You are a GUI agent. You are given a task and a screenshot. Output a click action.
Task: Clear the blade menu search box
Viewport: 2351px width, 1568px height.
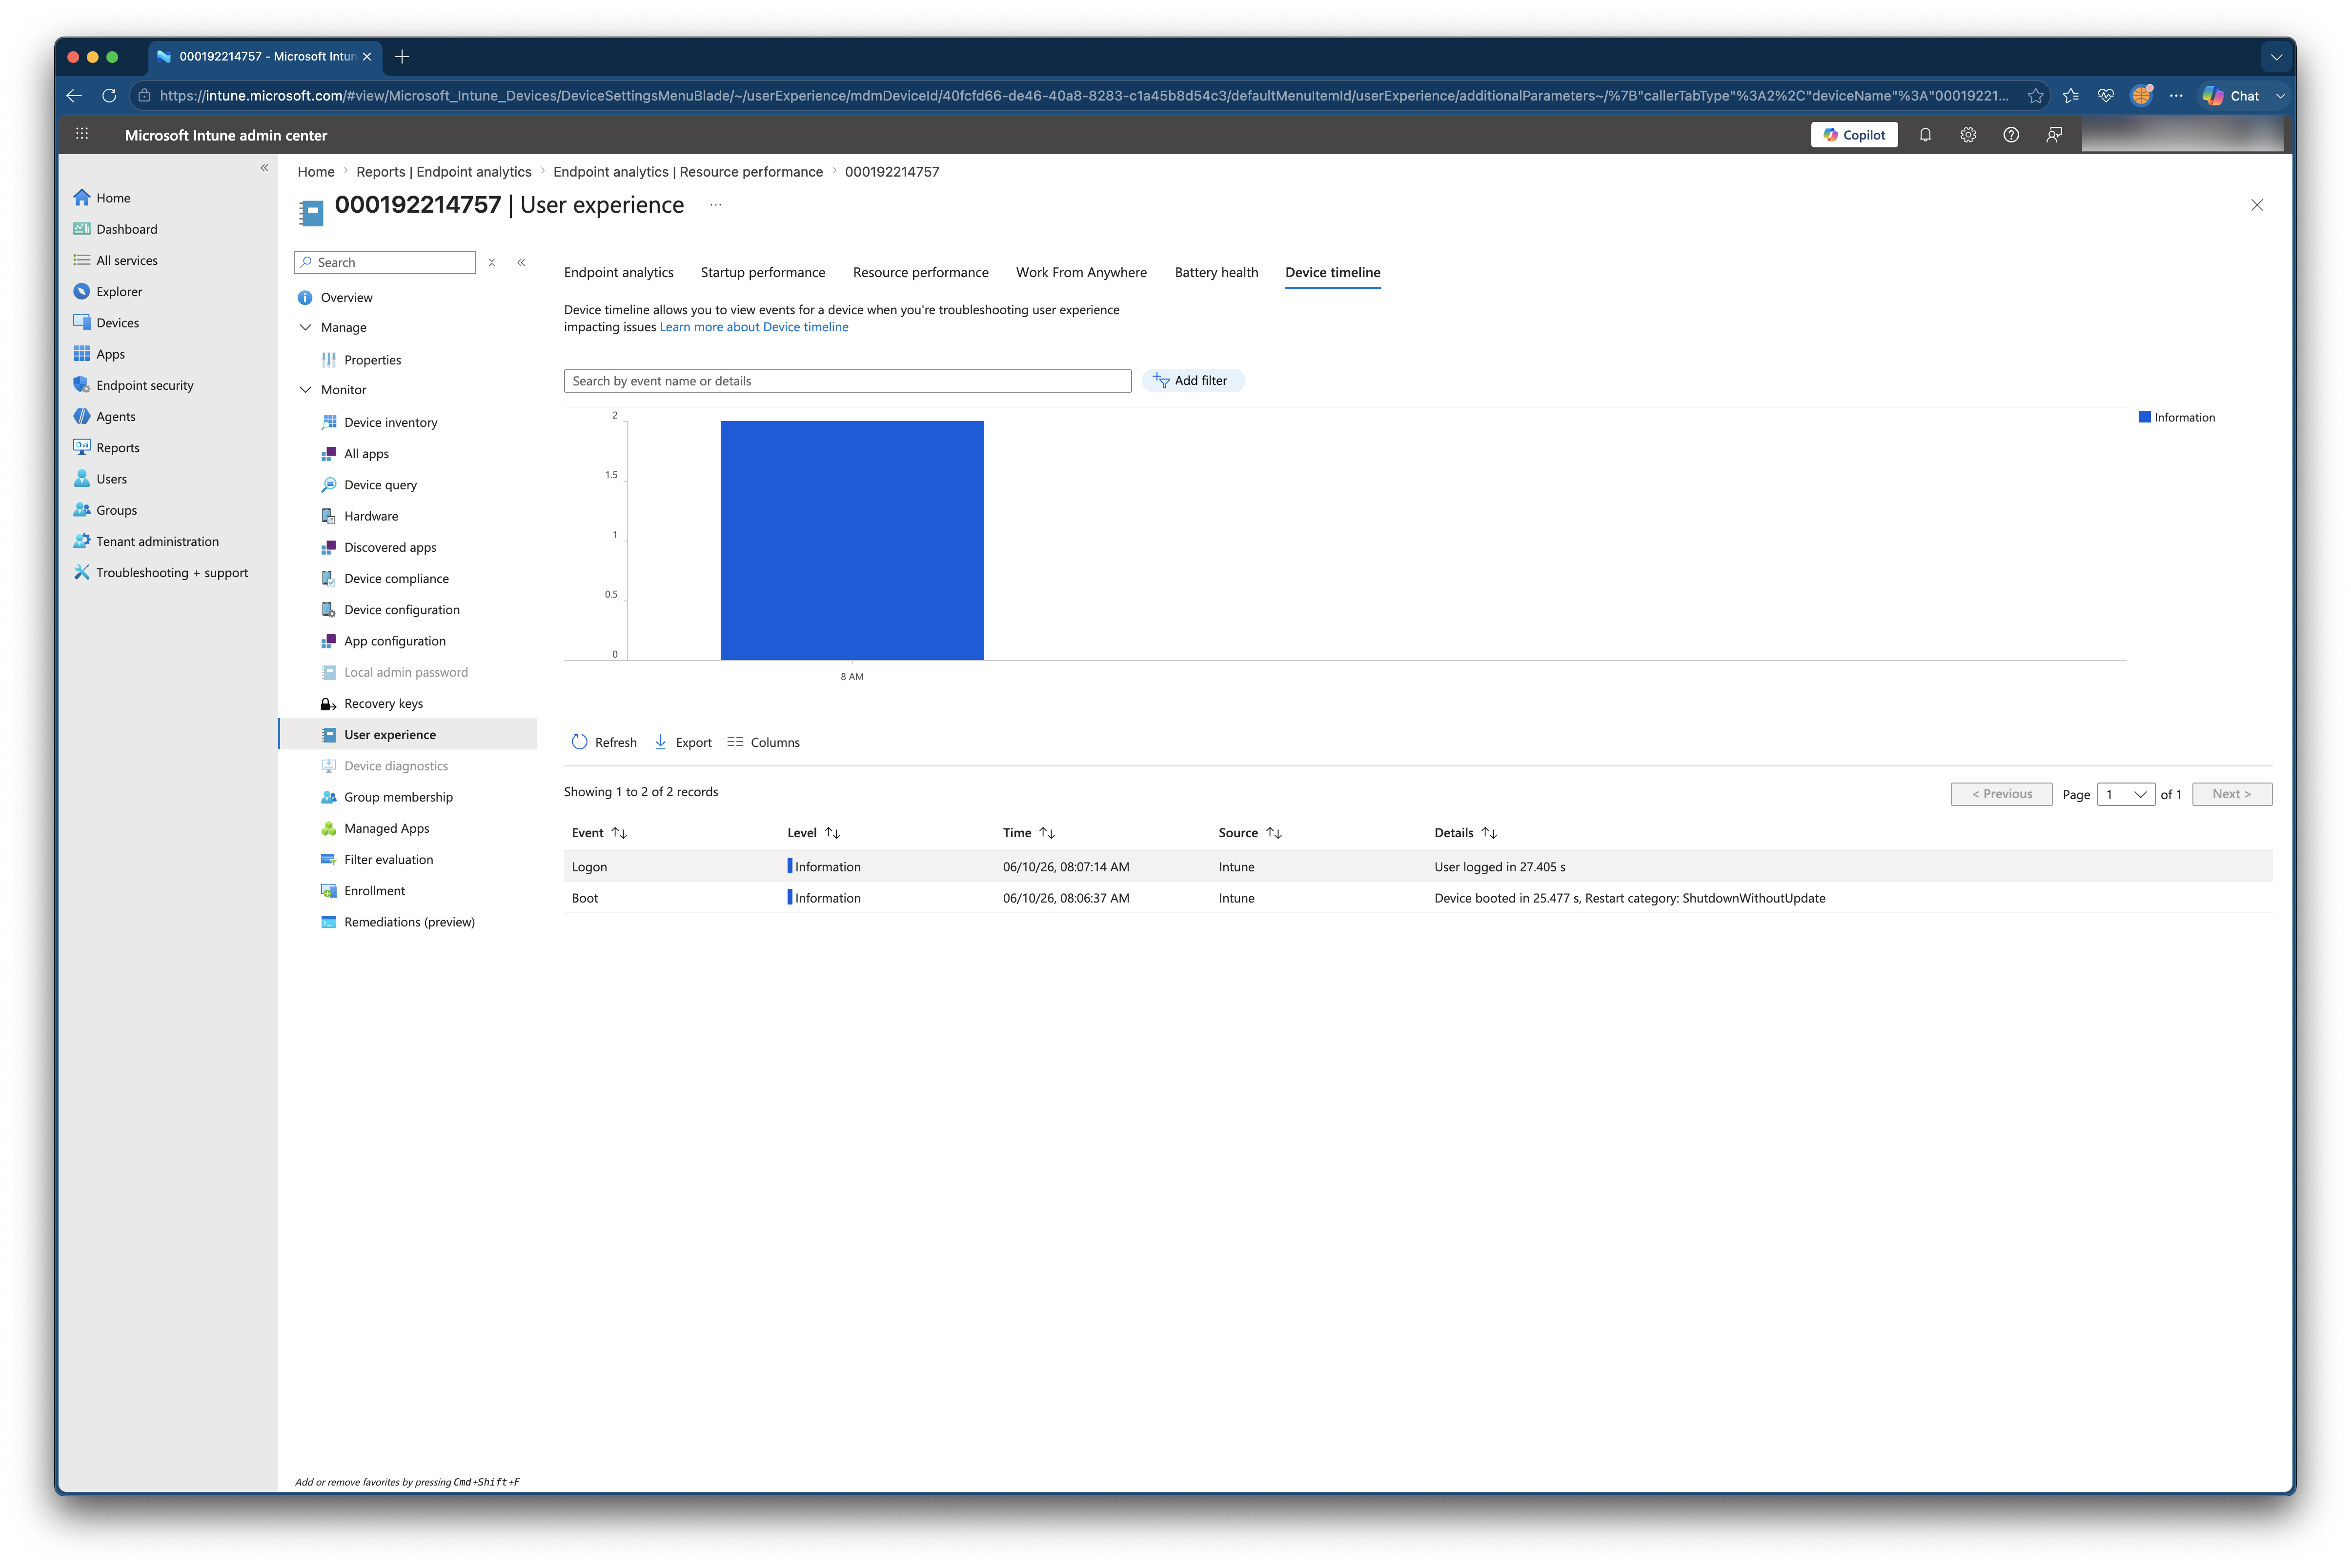pyautogui.click(x=492, y=262)
